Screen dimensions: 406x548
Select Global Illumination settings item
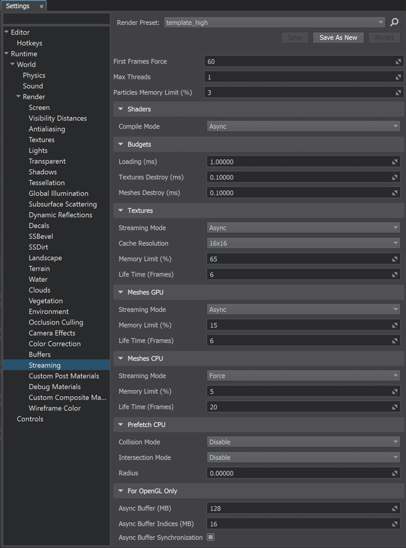pos(58,193)
